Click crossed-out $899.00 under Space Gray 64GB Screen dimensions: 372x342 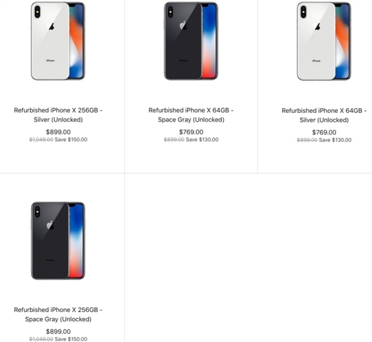(174, 140)
